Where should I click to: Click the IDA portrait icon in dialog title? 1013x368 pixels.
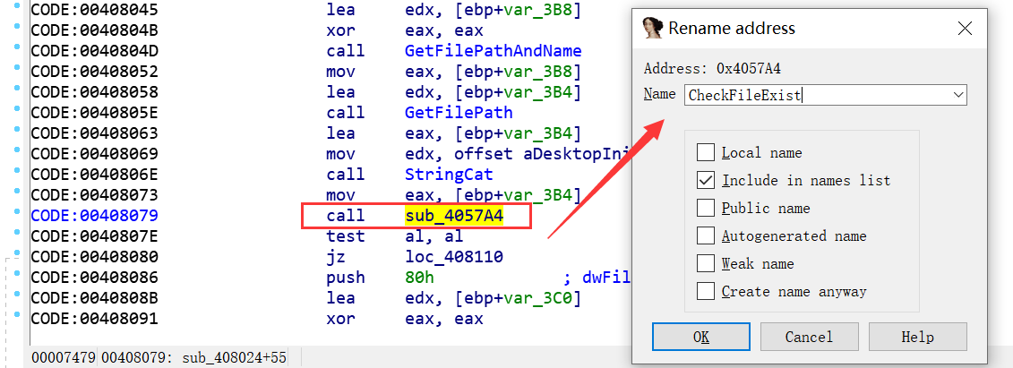(653, 28)
